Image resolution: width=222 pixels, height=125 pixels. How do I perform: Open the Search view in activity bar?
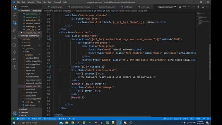point(15,15)
